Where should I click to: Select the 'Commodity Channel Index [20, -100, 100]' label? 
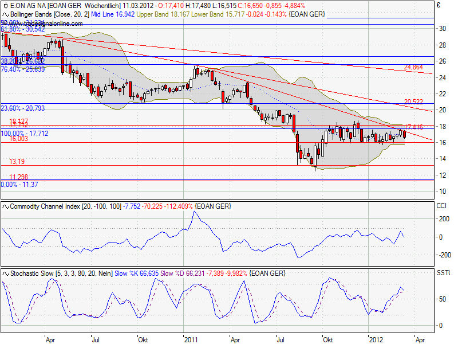click(66, 206)
